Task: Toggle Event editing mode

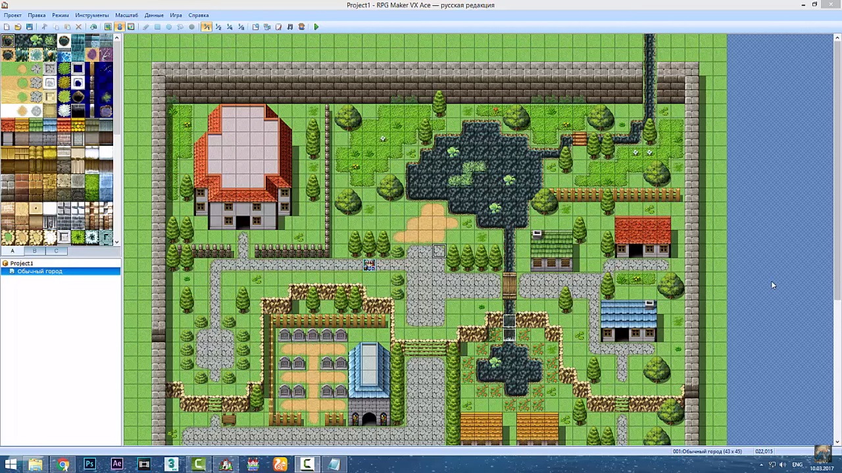Action: point(119,27)
